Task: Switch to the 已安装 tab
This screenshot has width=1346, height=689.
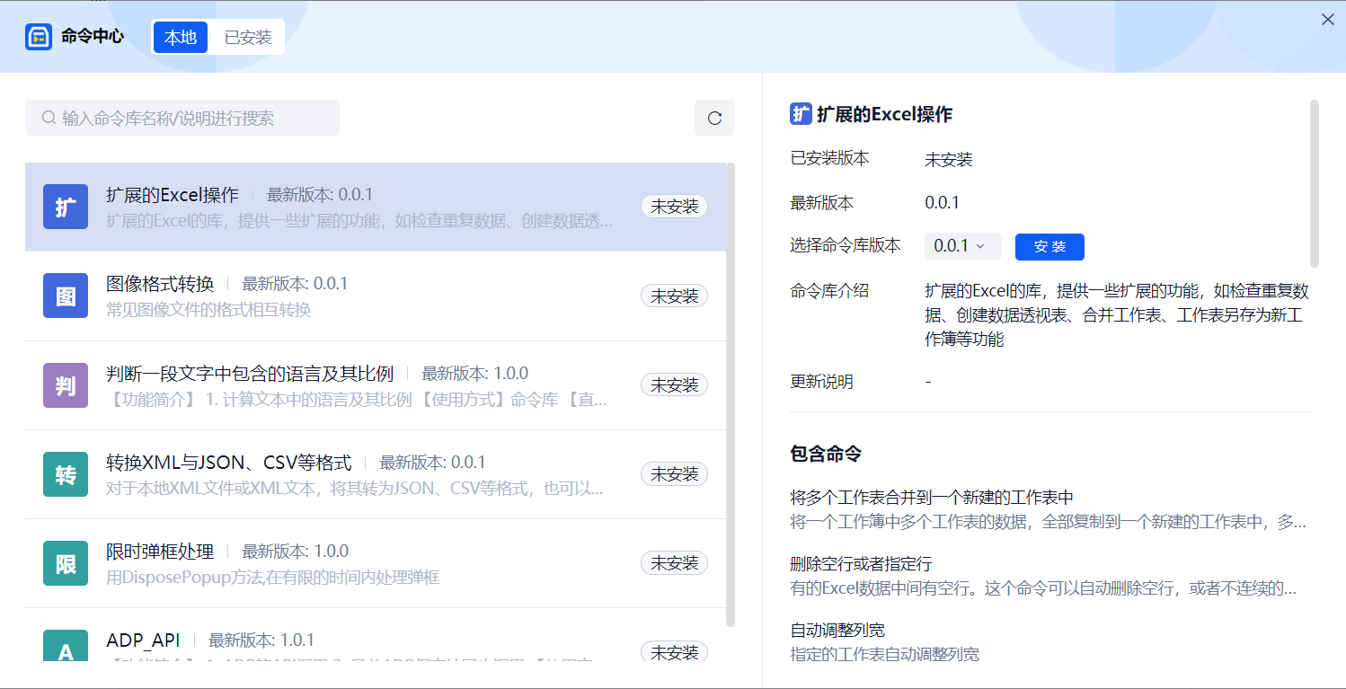Action: 248,37
